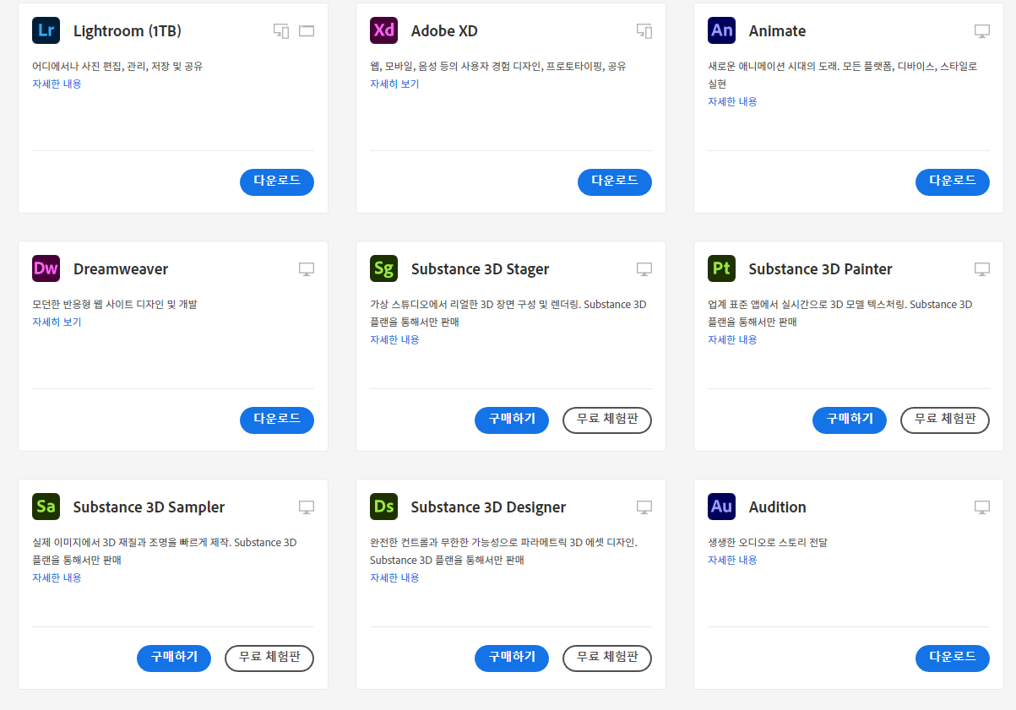The image size is (1016, 710).
Task: Click the Substance 3D Painter title
Action: 820,269
